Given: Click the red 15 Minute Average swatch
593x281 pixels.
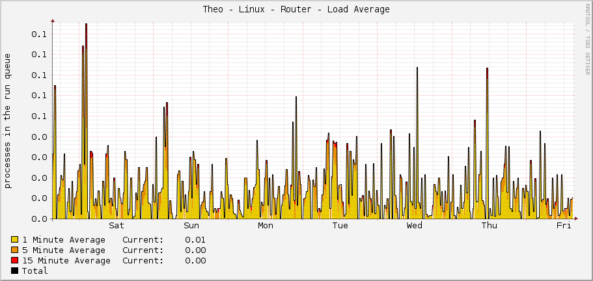Looking at the screenshot, I should tap(15, 260).
